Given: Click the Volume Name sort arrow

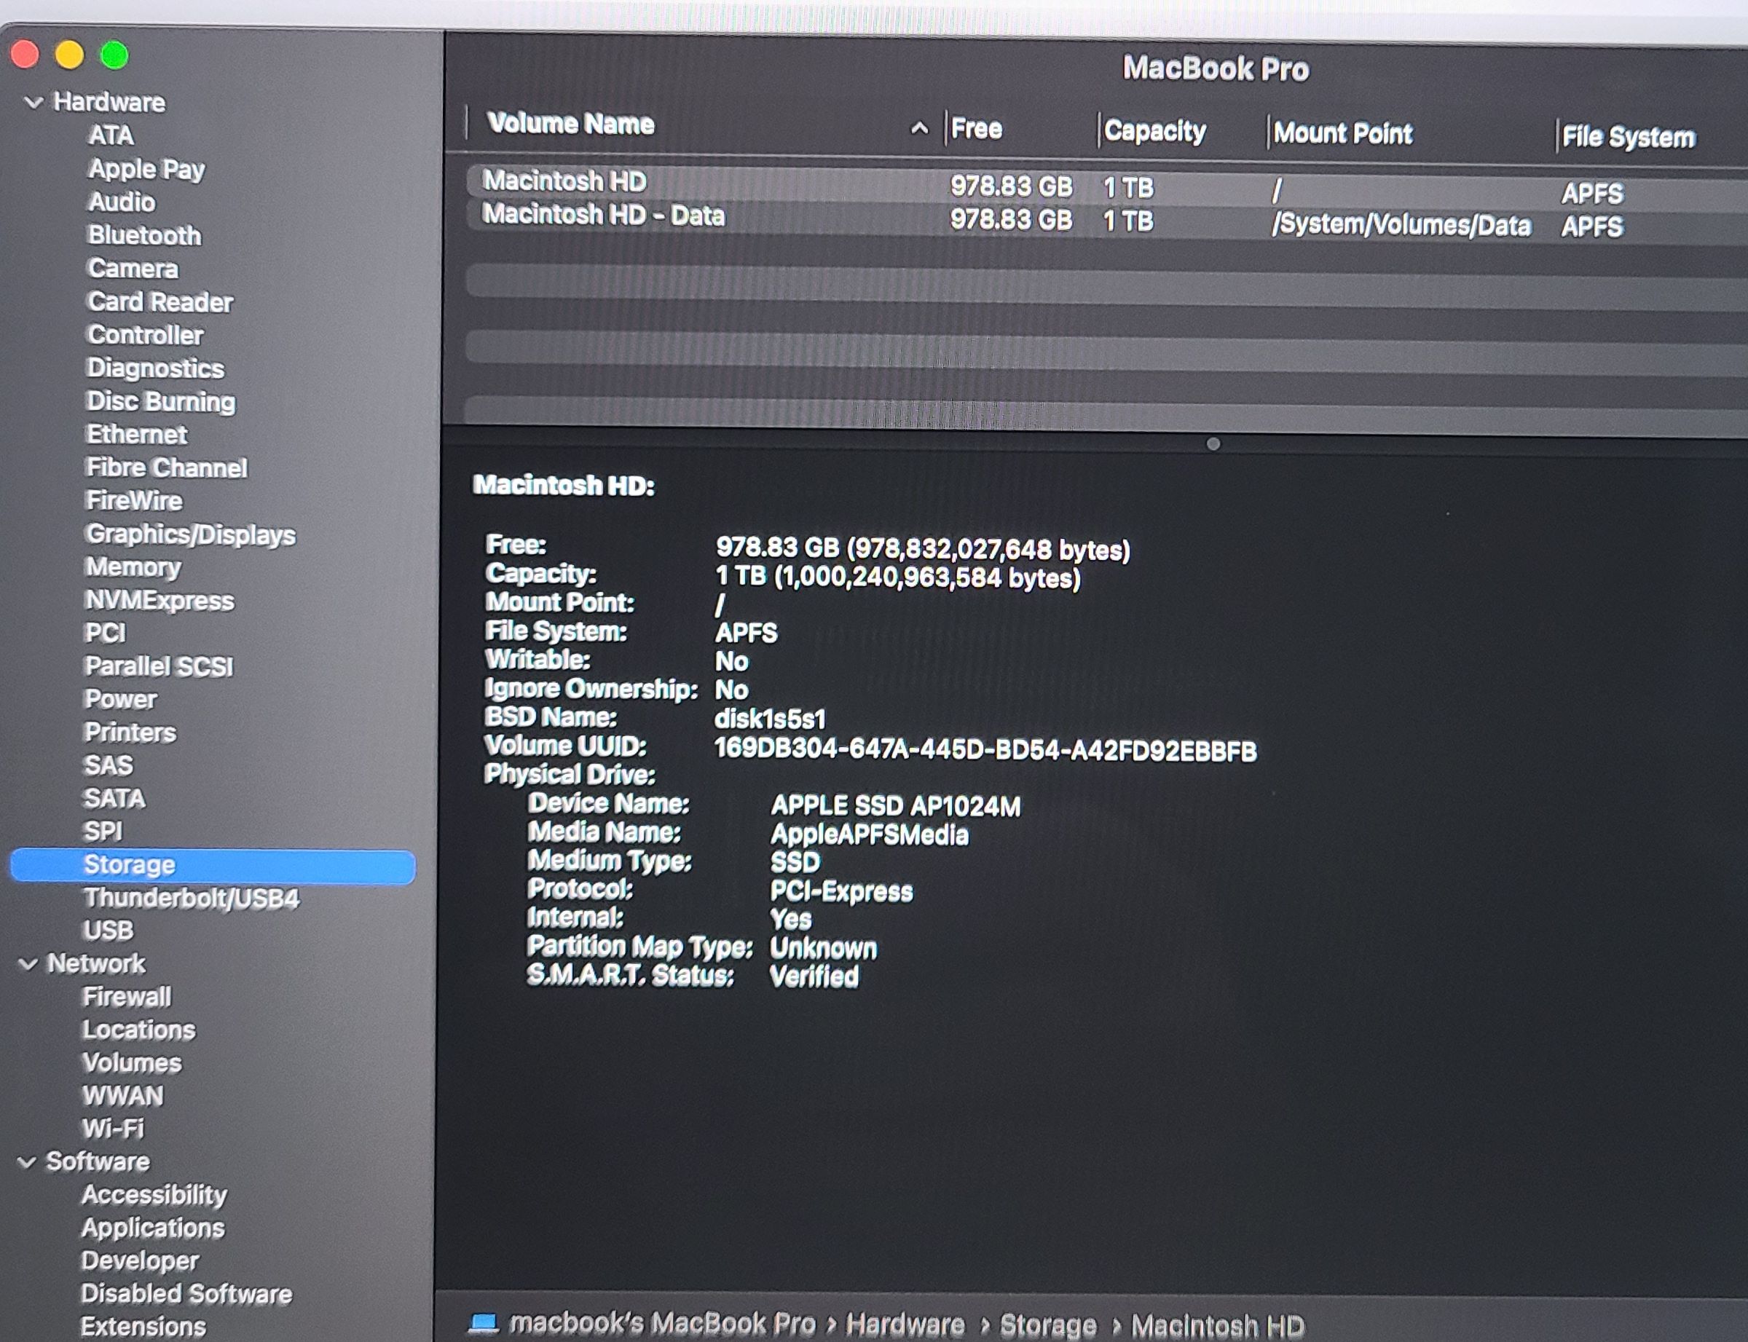Looking at the screenshot, I should click(x=920, y=128).
